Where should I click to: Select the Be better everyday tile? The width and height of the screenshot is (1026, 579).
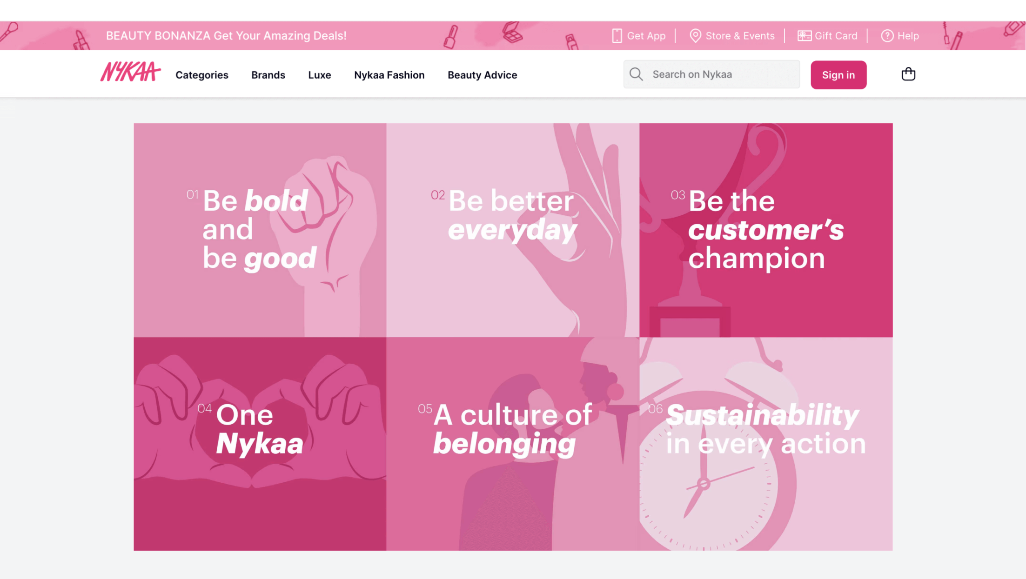[513, 230]
